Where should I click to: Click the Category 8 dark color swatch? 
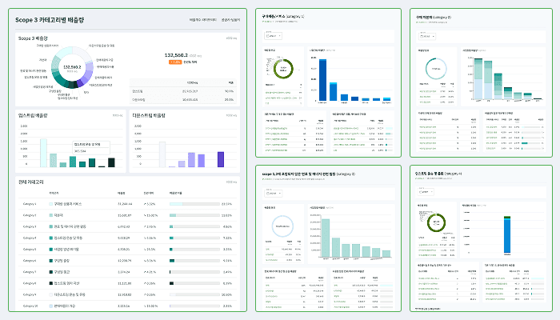tap(52, 283)
